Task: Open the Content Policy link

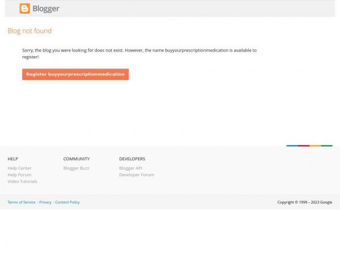Action: [67, 202]
